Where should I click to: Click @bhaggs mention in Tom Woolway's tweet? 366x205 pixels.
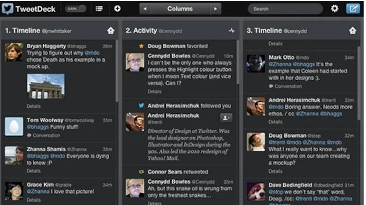click(38, 127)
